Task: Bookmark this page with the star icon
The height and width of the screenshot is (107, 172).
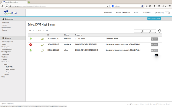Action: (146, 6)
